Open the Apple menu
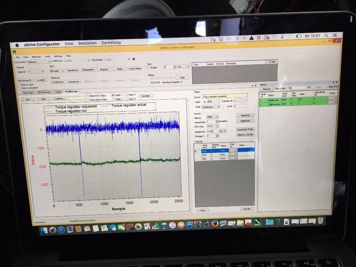This screenshot has height=267, width=356. 17,45
